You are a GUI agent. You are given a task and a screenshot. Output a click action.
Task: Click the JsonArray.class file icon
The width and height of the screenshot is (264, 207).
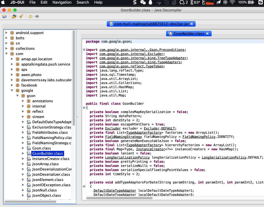[29, 164]
